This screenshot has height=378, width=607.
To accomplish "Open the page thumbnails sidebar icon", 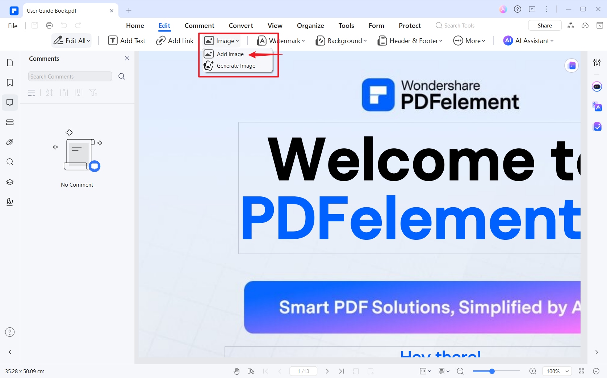I will [x=10, y=63].
